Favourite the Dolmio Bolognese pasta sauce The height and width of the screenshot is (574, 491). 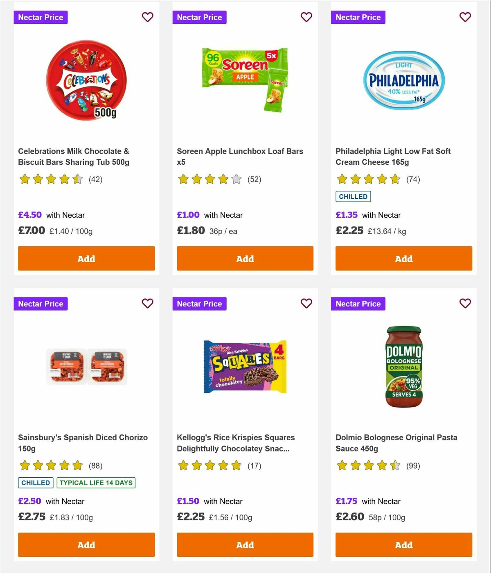465,304
